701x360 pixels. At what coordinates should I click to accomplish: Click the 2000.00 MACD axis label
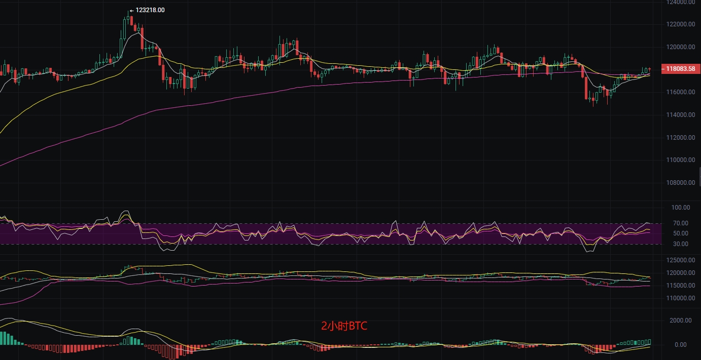pos(681,321)
